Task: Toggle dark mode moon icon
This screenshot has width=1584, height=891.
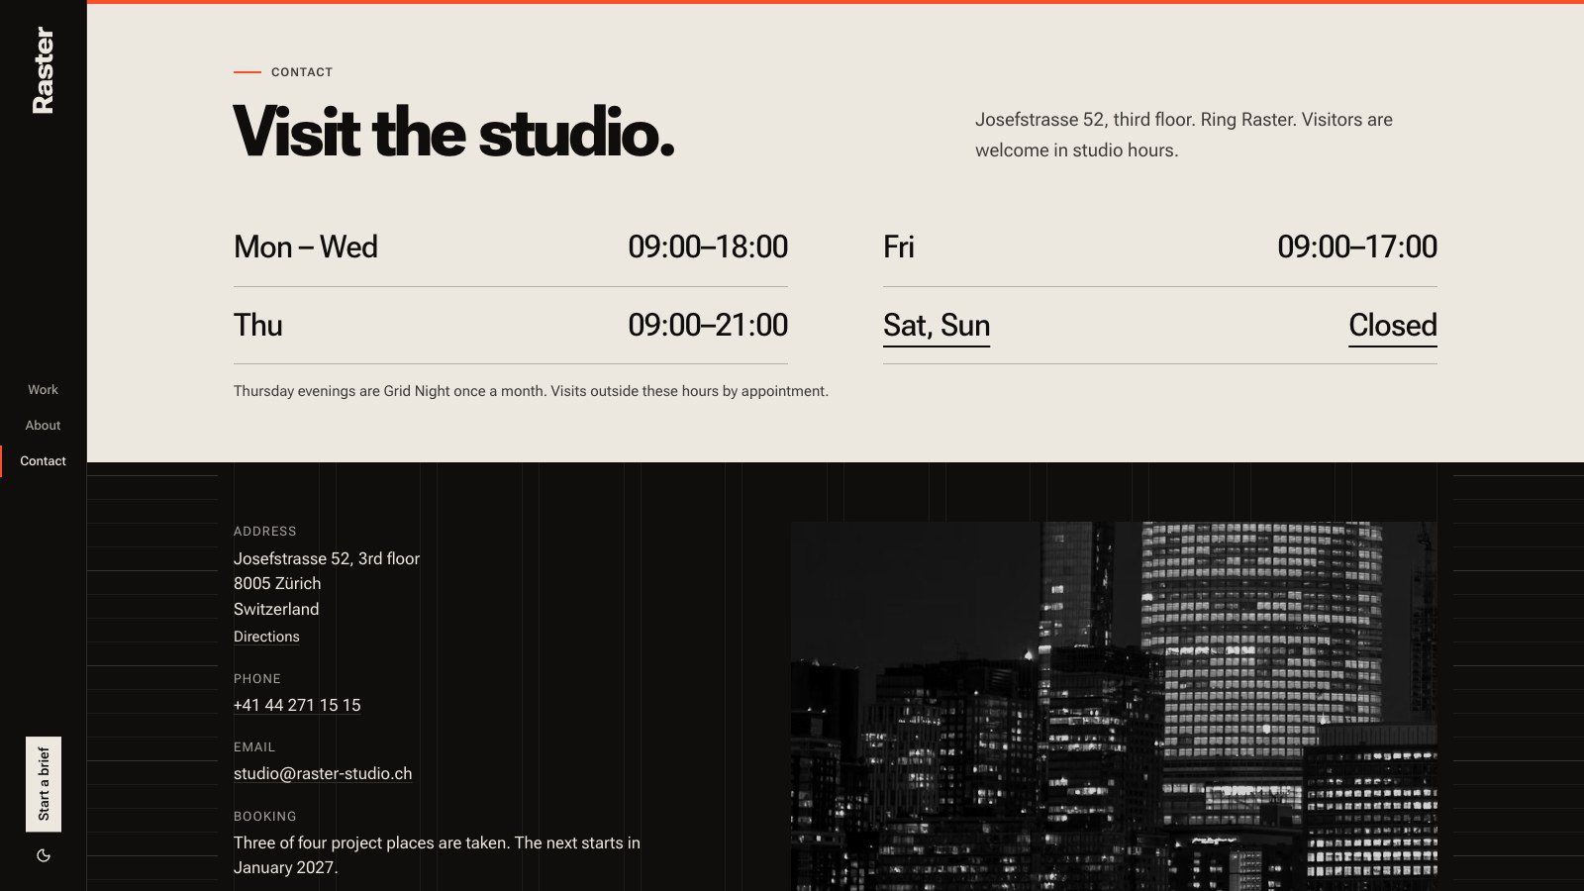Action: tap(44, 855)
